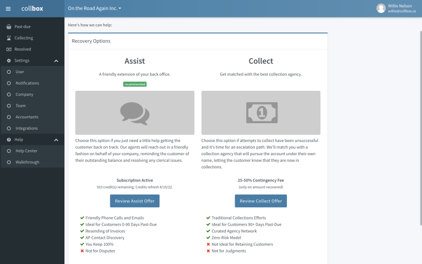The height and width of the screenshot is (264, 422).
Task: Select the Notifications circle in sidebar
Action: pyautogui.click(x=9, y=83)
